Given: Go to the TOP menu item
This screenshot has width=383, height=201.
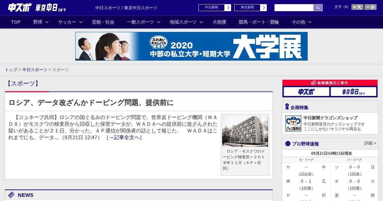Looking at the screenshot, I should click(x=16, y=22).
